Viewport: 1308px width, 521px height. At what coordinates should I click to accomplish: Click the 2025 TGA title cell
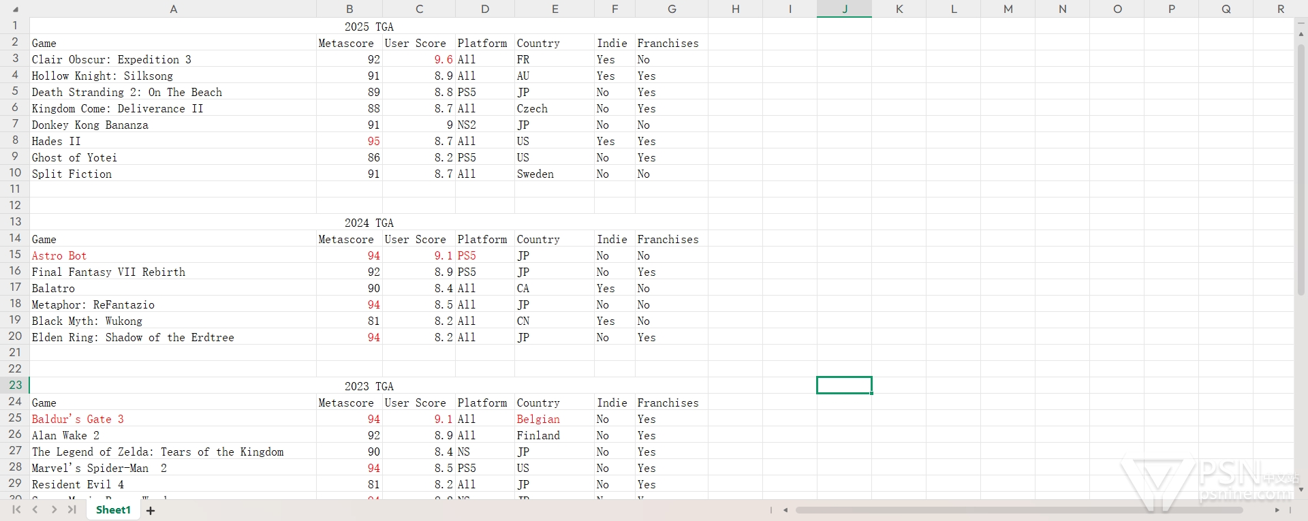click(x=369, y=27)
